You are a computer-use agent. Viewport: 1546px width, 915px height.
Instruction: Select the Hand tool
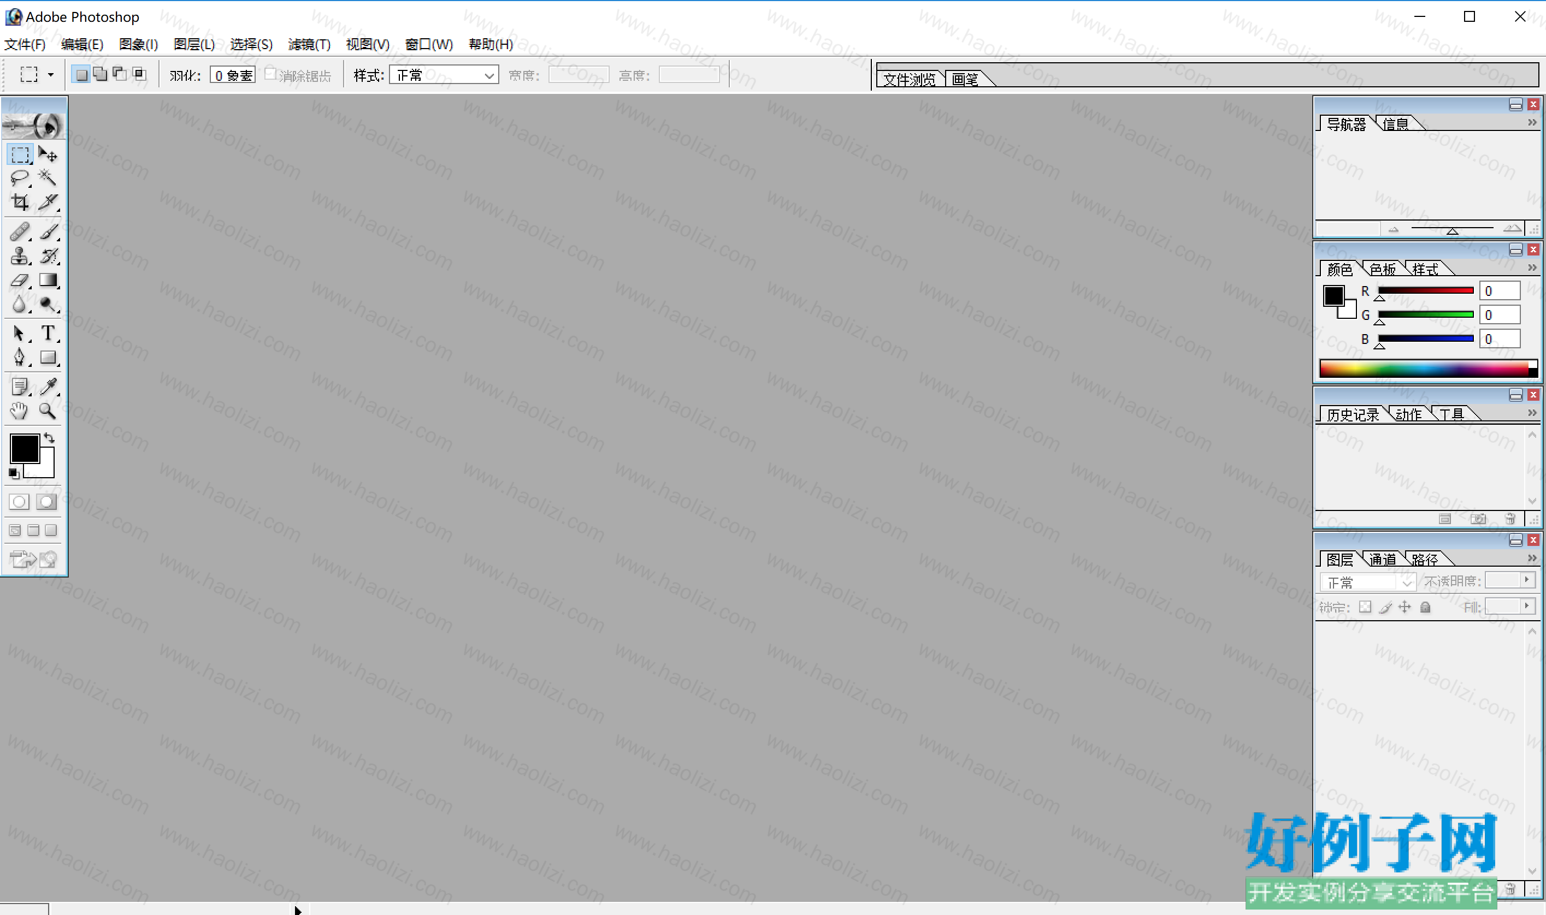point(20,411)
